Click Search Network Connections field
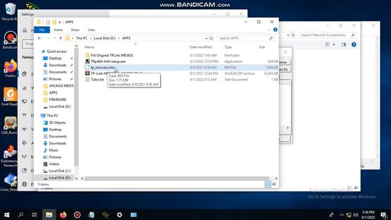Viewport: 391px width, 220px height. pos(327,35)
